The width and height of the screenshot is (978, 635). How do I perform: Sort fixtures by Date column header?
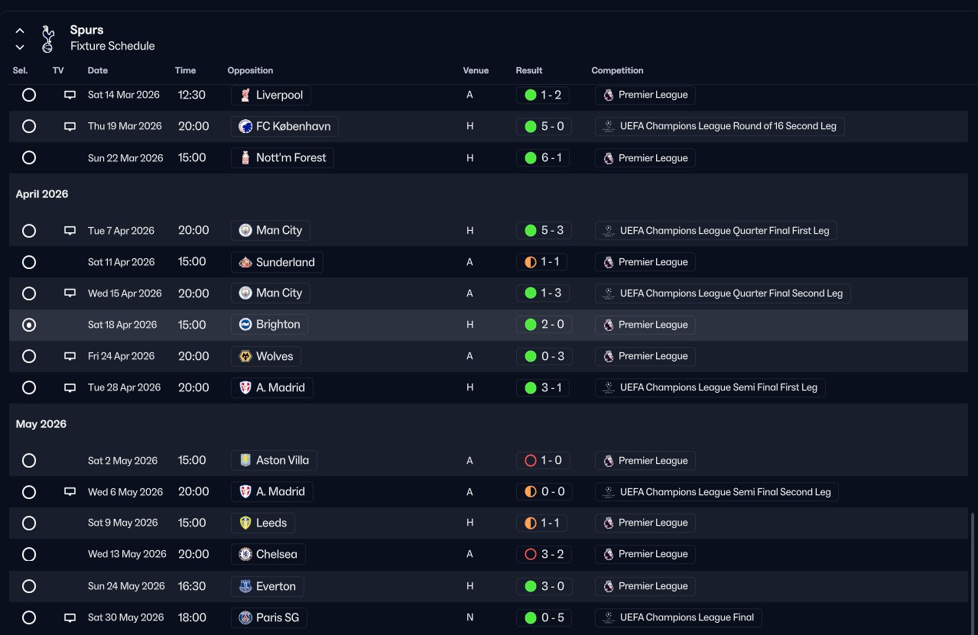pyautogui.click(x=98, y=70)
